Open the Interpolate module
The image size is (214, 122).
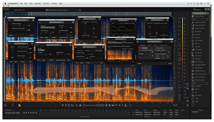point(197,68)
